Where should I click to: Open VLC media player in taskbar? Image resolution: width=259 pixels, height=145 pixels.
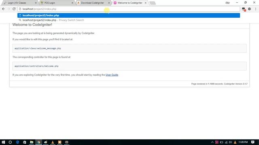(53, 142)
